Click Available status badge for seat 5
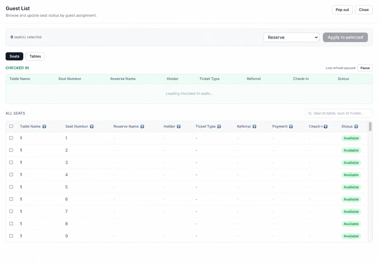The height and width of the screenshot is (266, 379). [x=351, y=187]
